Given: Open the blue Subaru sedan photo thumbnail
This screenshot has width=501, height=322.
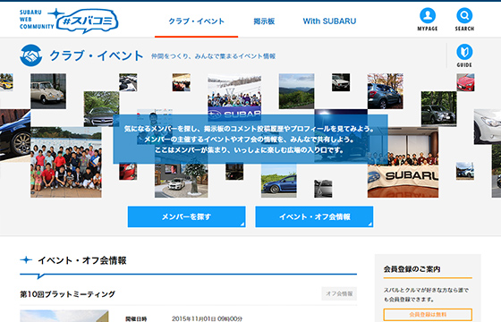Looking at the screenshot, I should coord(279,181).
